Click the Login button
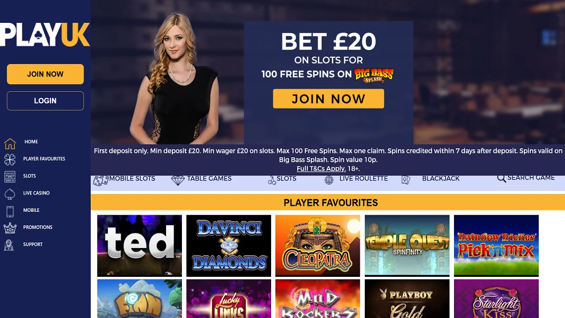This screenshot has height=318, width=565. (46, 101)
